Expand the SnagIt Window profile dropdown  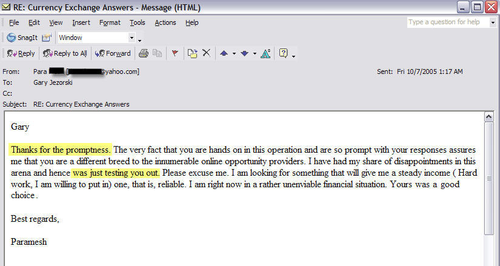132,38
